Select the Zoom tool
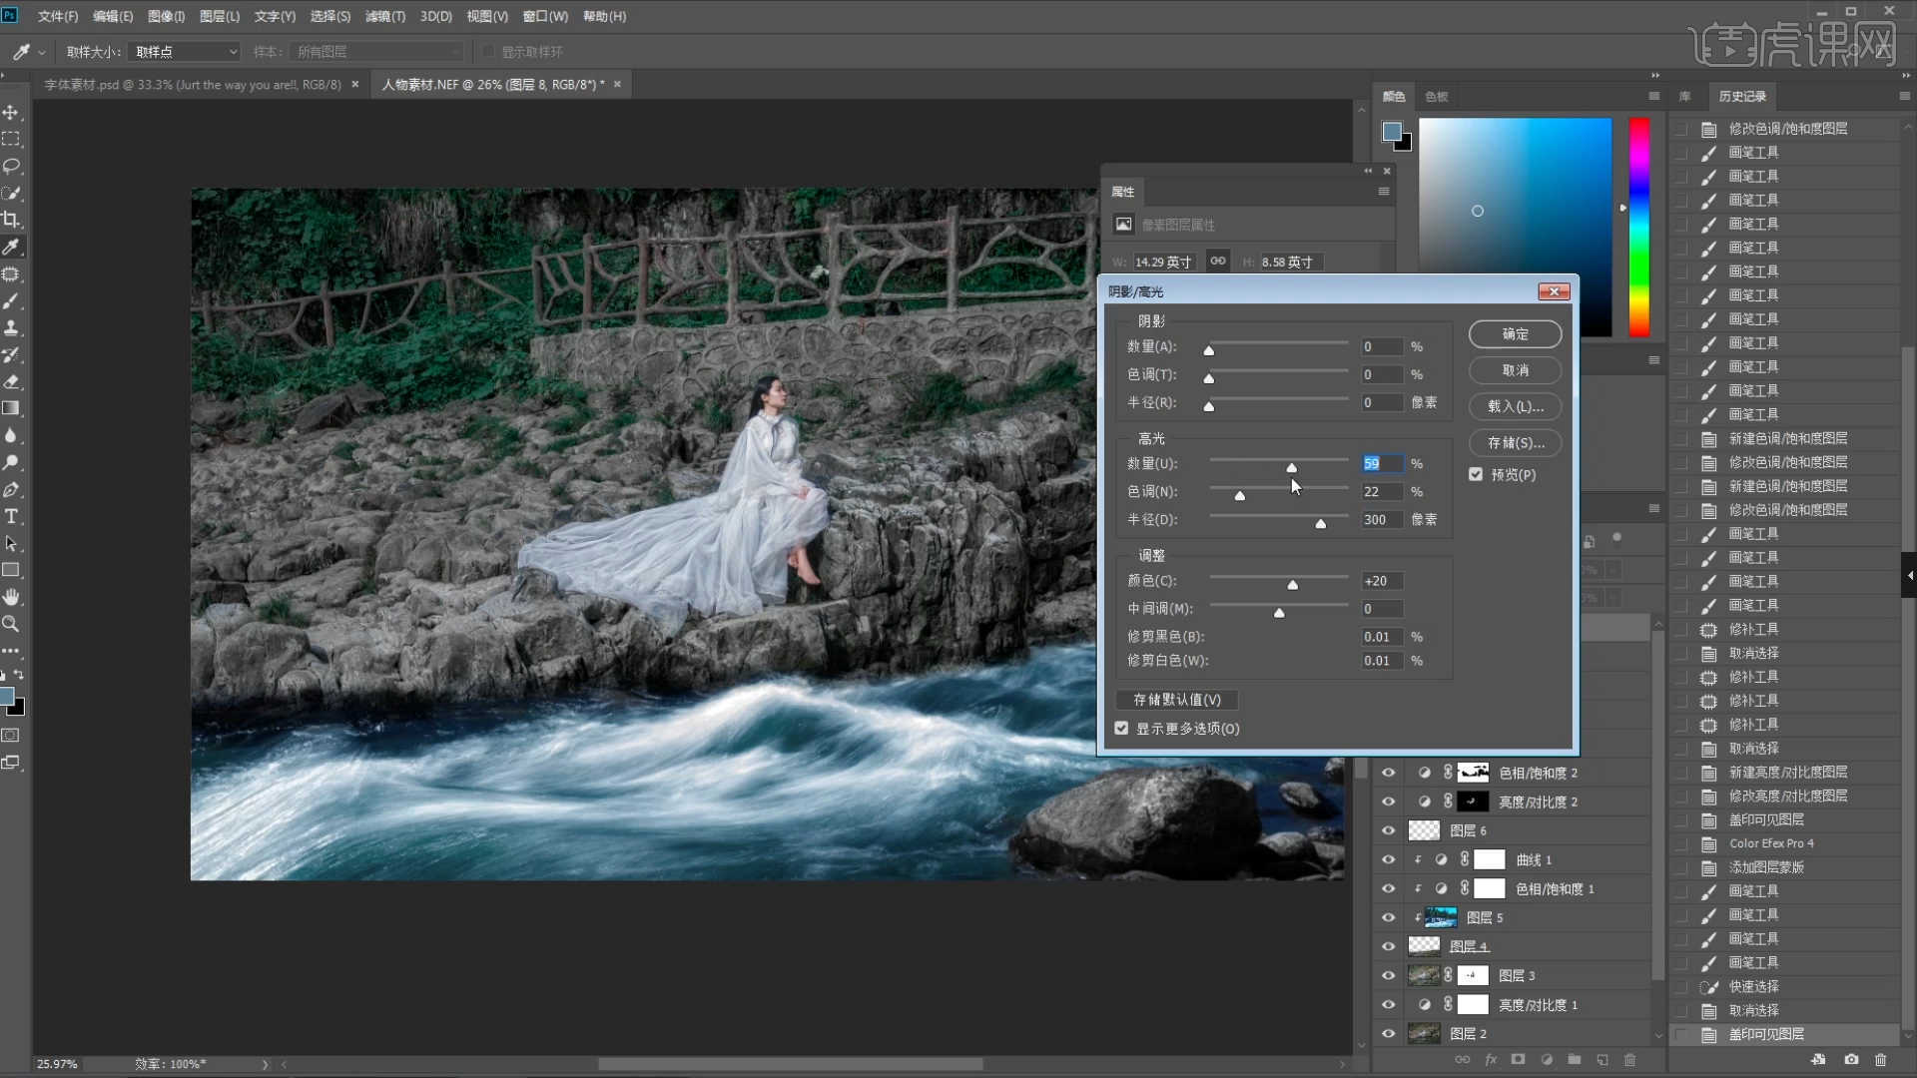1917x1078 pixels. click(x=11, y=625)
